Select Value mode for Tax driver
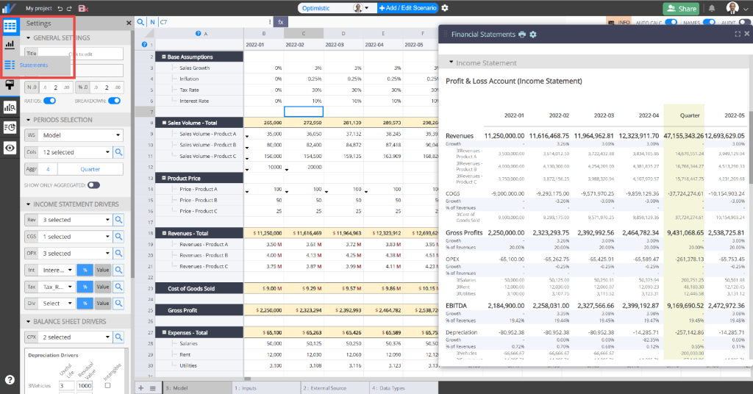The image size is (753, 394). pyautogui.click(x=103, y=287)
